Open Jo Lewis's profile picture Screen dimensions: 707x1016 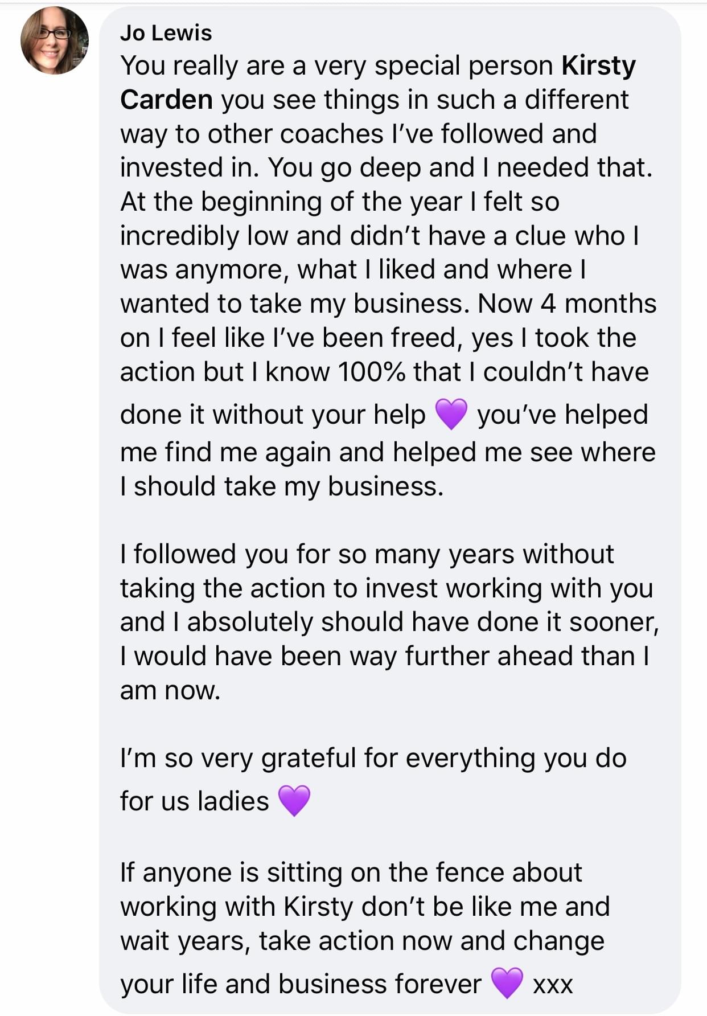(55, 40)
